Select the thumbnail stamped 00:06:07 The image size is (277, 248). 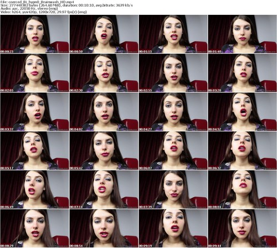173,151
